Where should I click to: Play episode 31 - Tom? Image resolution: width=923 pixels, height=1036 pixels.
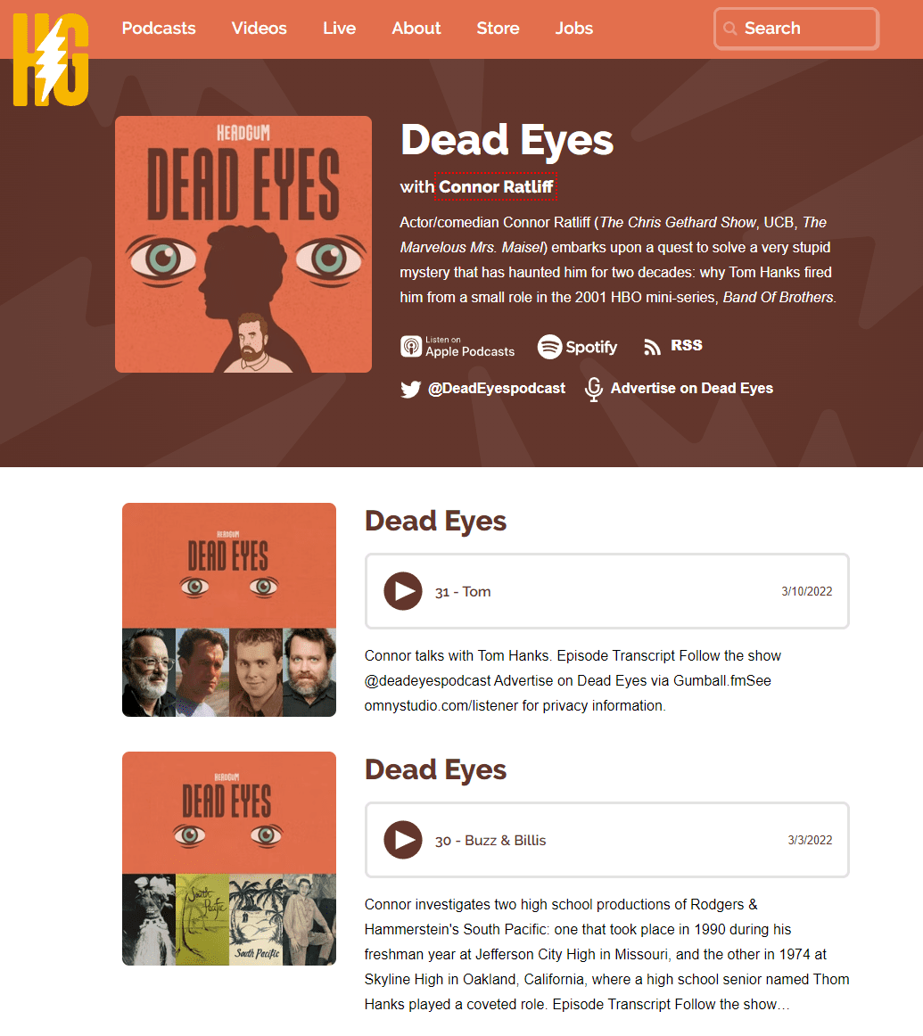[403, 591]
